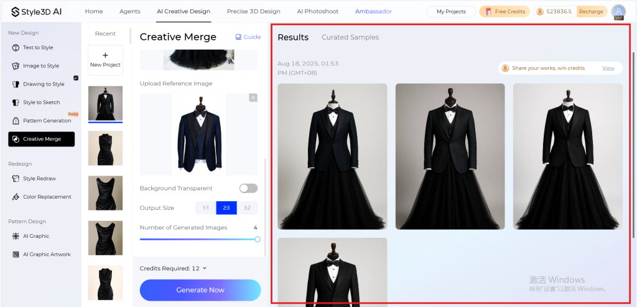
Task: Switch to the Results tab
Action: (293, 37)
